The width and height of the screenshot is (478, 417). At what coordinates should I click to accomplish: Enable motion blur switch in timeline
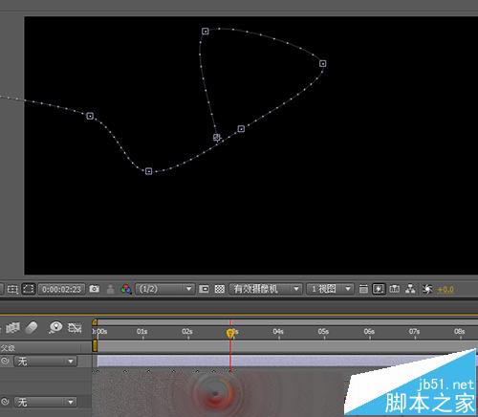click(x=32, y=327)
